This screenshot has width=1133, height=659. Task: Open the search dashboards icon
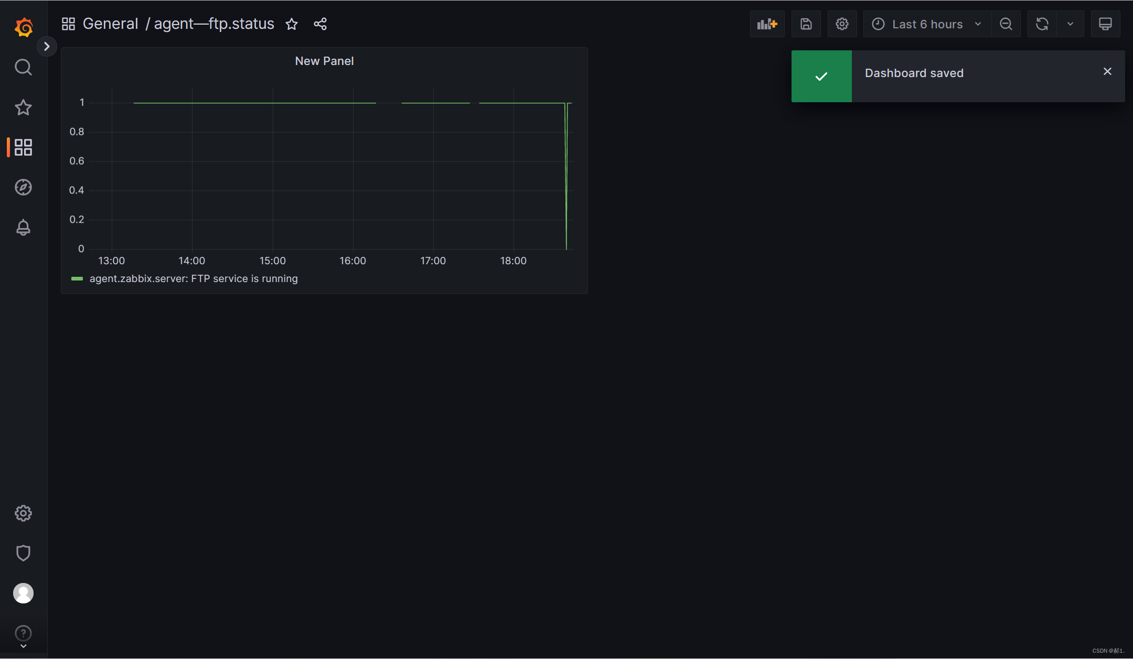23,67
